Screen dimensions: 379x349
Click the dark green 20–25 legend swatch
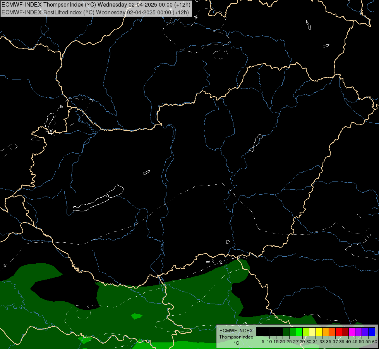286,332
